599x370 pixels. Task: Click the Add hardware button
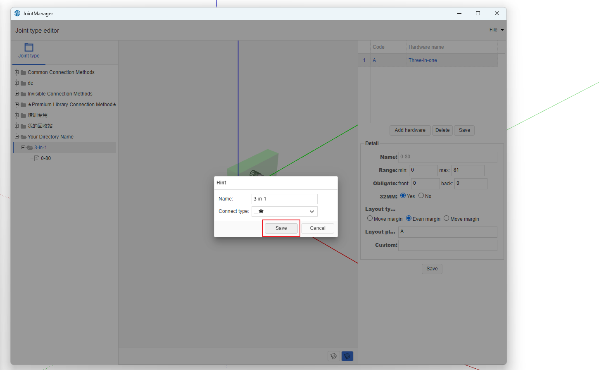coord(410,130)
